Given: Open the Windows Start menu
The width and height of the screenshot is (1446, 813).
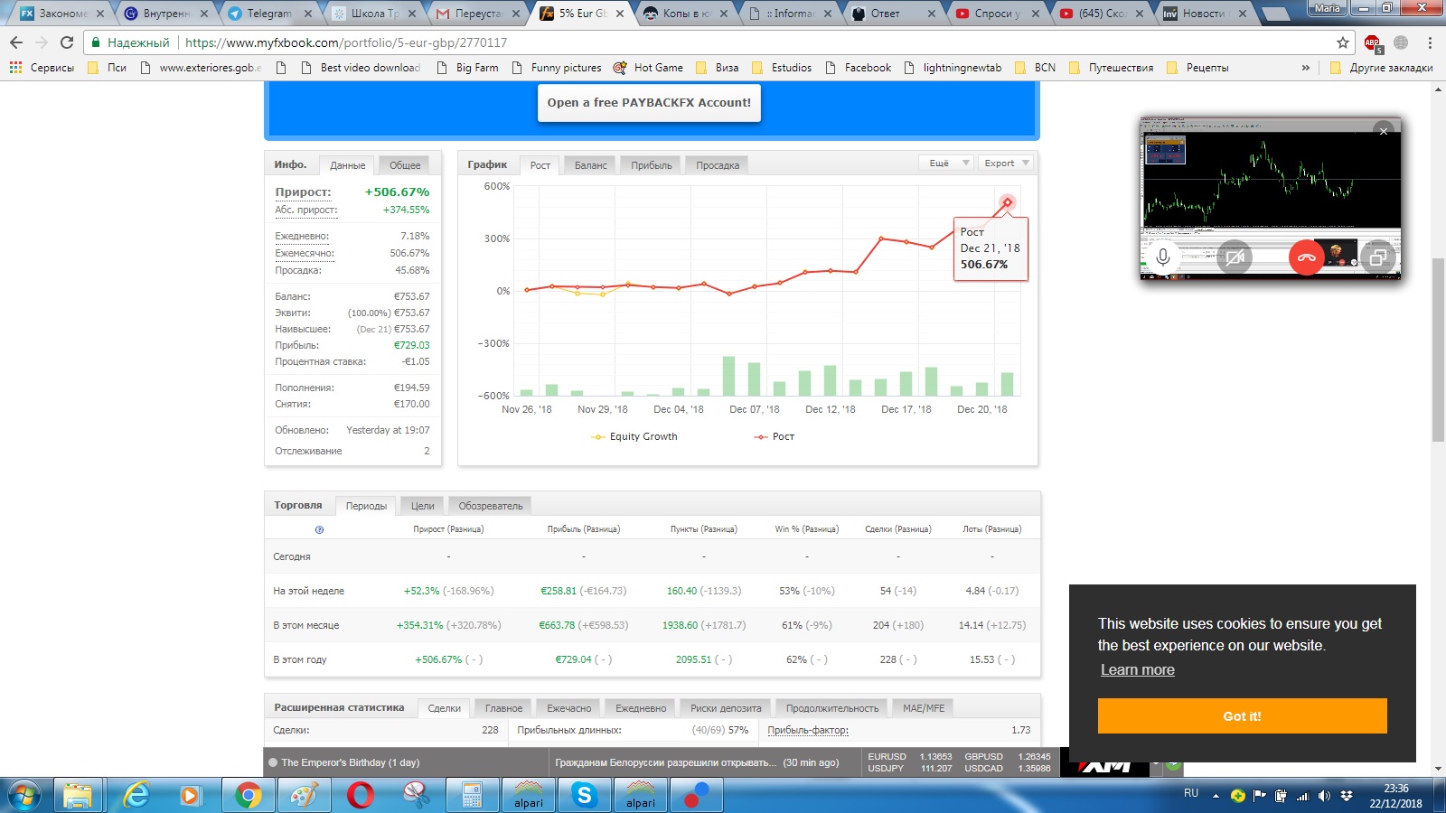Looking at the screenshot, I should 24,795.
